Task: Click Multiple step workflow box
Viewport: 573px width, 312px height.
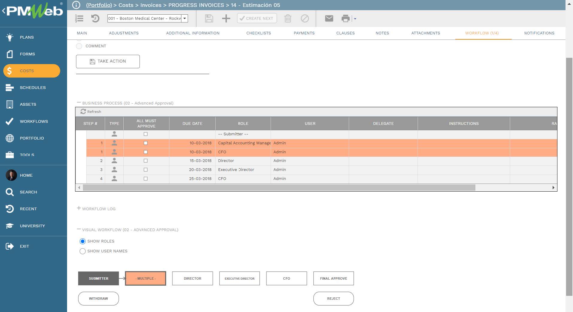Action: (x=145, y=278)
